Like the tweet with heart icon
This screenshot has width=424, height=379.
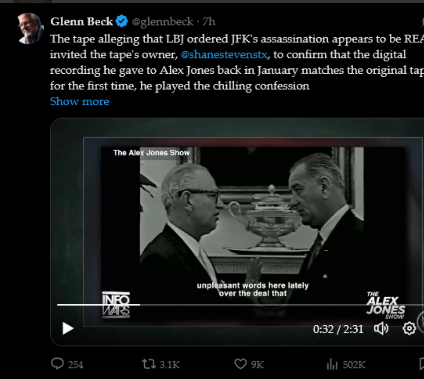tap(240, 364)
